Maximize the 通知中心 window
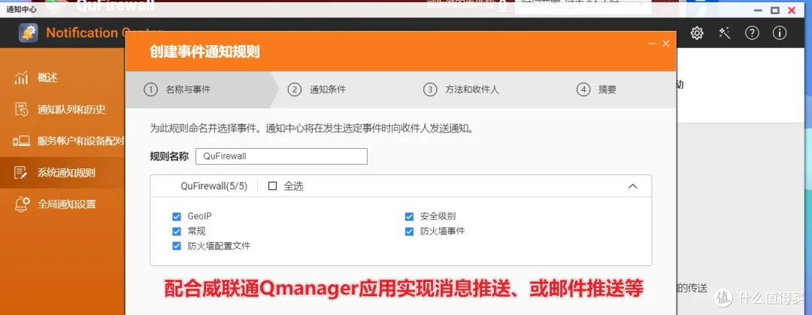This screenshot has height=315, width=812. [774, 10]
